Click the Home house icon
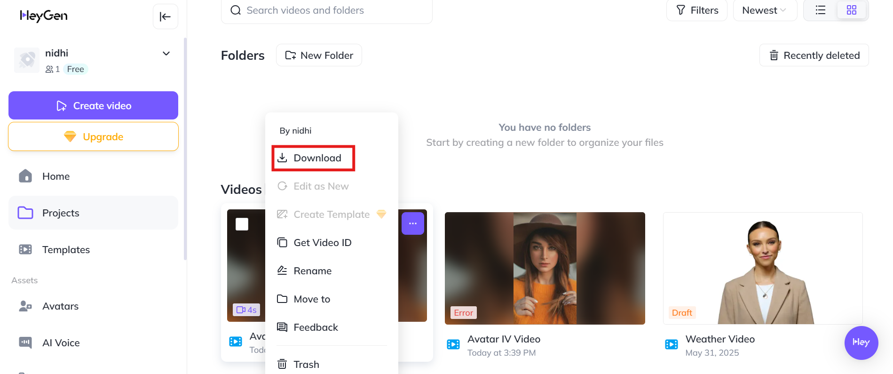 (x=25, y=176)
